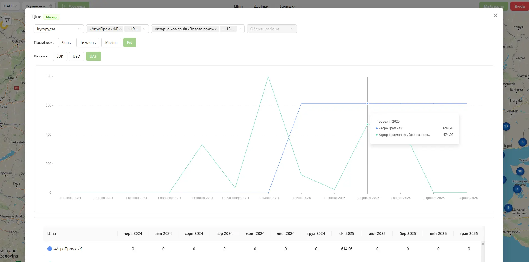Click the 1 жовтня 2024 axis label
The width and height of the screenshot is (529, 262).
pyautogui.click(x=202, y=198)
